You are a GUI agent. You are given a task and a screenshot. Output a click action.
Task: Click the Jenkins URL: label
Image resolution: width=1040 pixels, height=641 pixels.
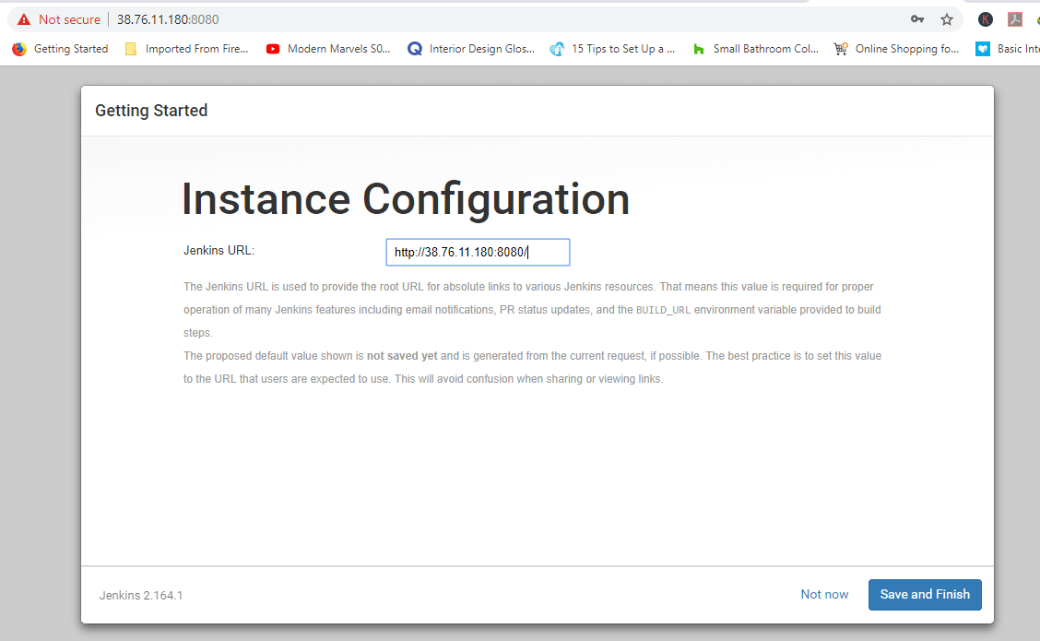click(x=219, y=250)
